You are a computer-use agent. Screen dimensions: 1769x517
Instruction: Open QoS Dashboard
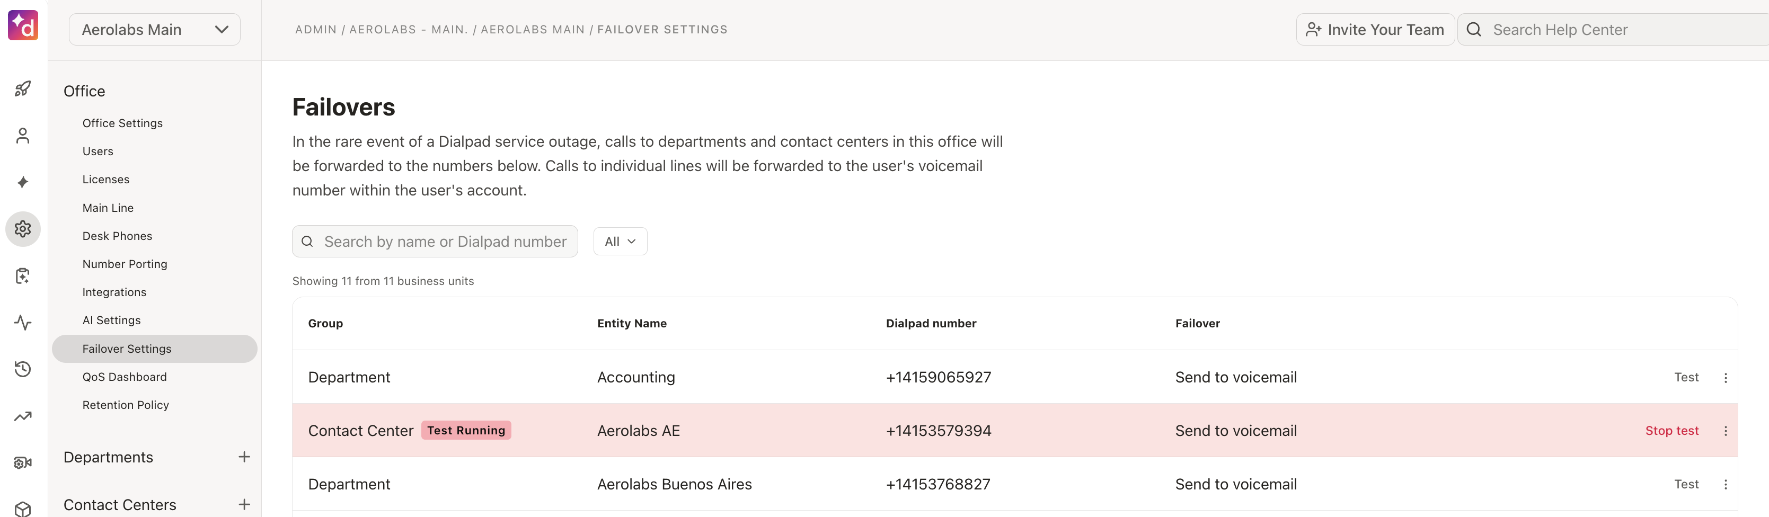click(x=125, y=377)
